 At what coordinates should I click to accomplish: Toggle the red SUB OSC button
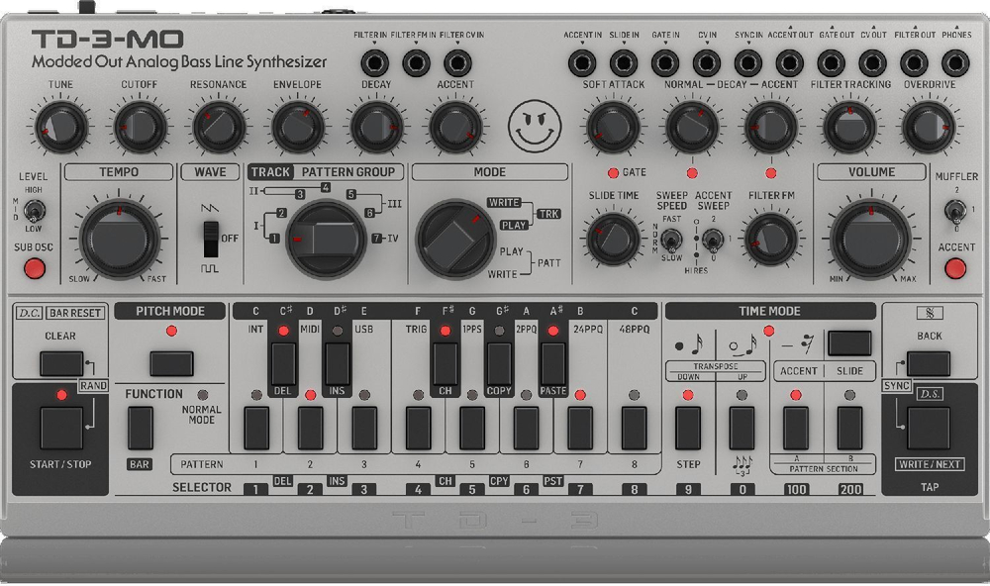[34, 268]
